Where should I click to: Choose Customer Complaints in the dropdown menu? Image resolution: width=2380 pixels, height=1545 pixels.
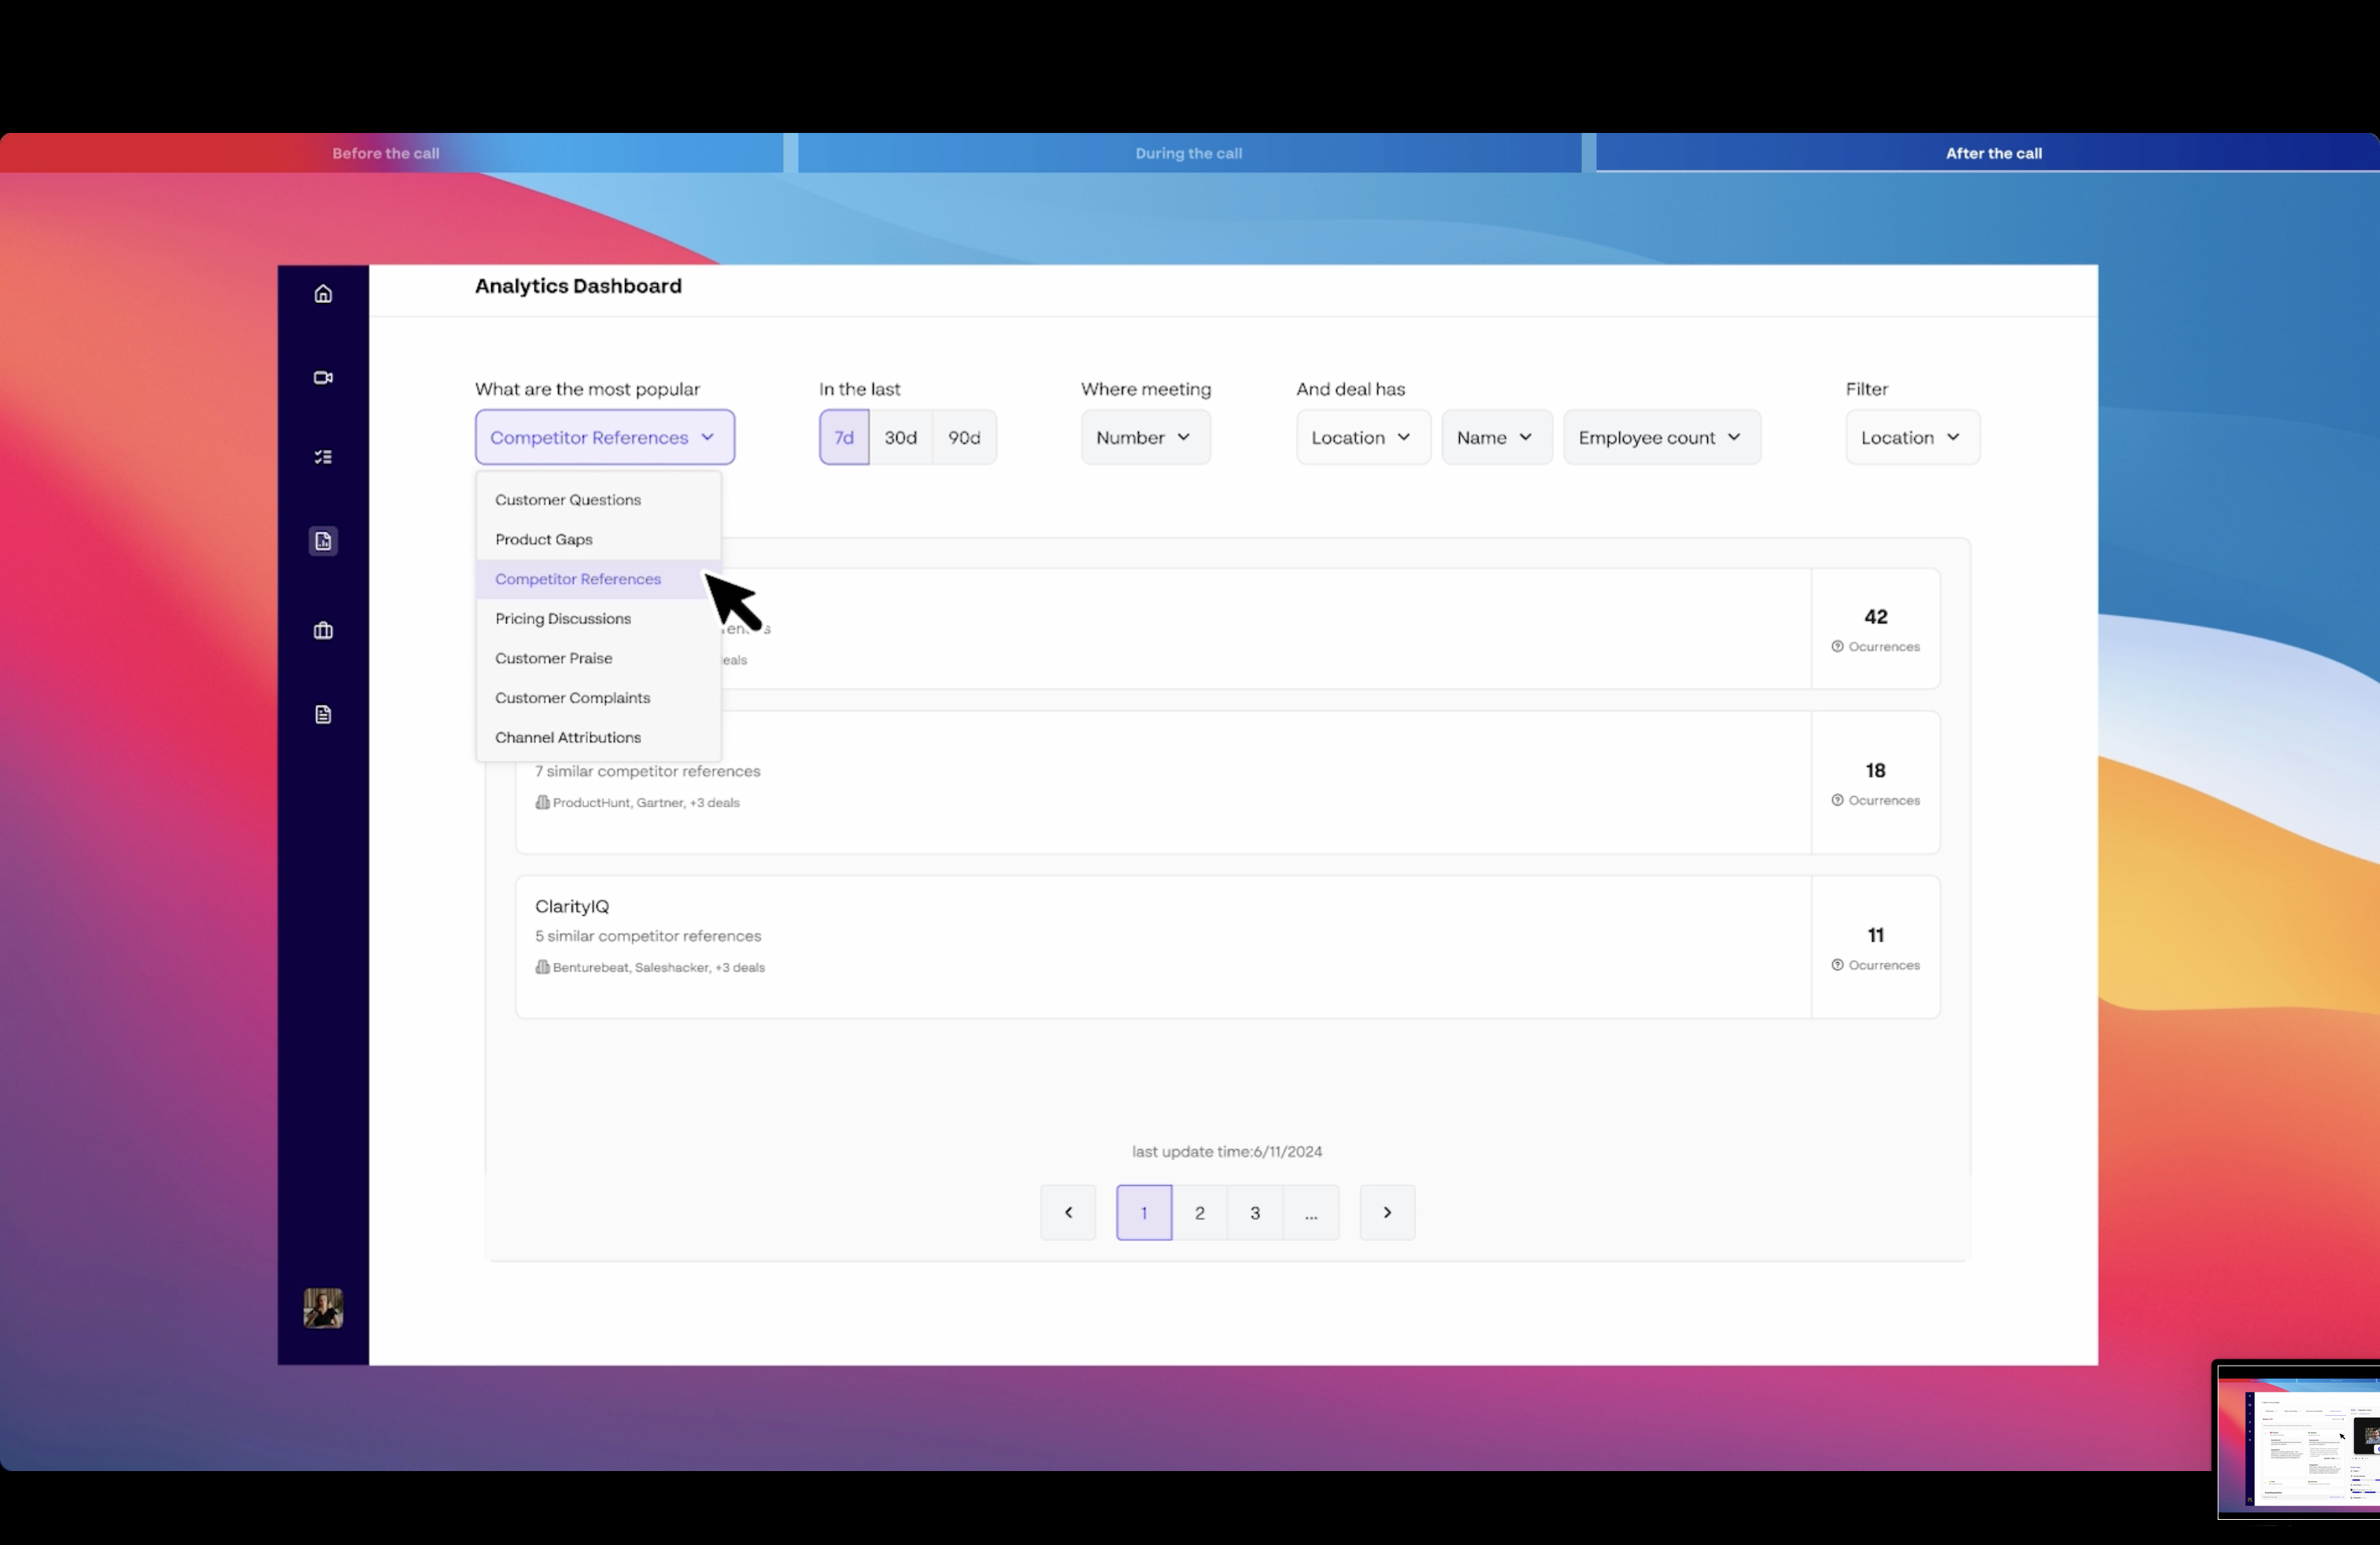tap(572, 698)
